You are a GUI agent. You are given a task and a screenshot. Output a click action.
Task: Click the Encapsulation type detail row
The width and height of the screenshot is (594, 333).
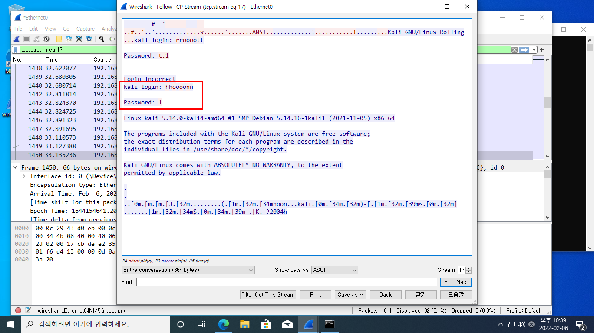point(73,185)
